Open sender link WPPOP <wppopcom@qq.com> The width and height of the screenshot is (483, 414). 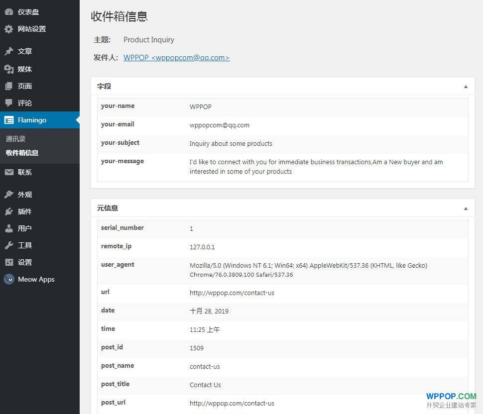176,58
